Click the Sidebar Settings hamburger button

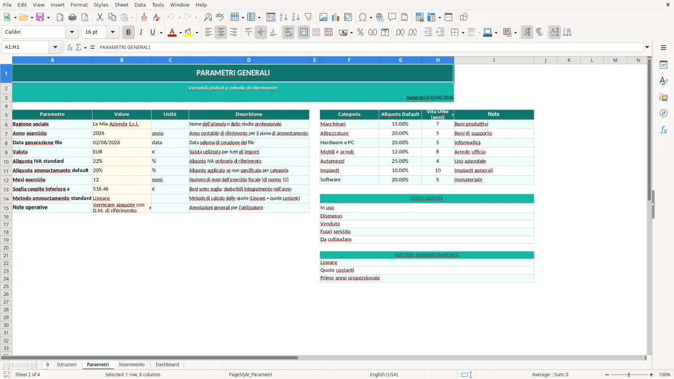click(x=663, y=48)
